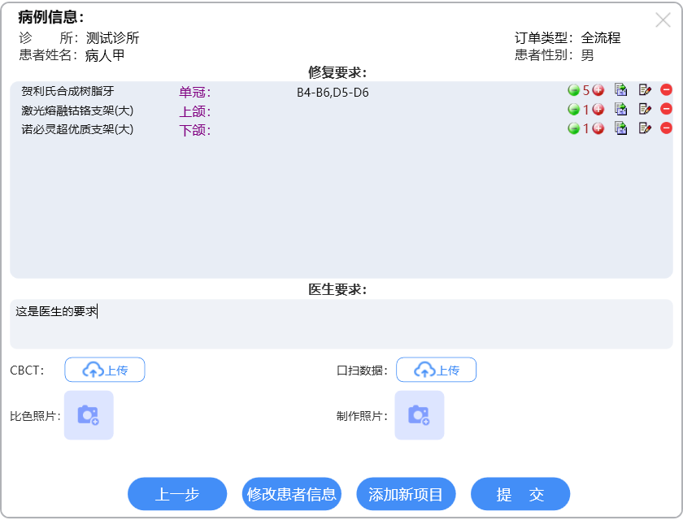The width and height of the screenshot is (683, 520).
Task: Upload CBCT file
Action: tap(105, 370)
